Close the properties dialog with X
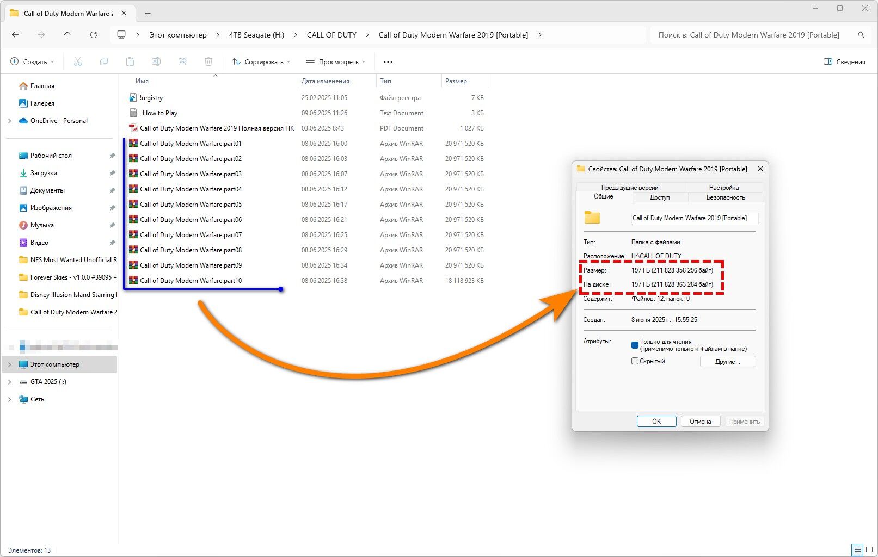This screenshot has height=557, width=878. coord(760,169)
